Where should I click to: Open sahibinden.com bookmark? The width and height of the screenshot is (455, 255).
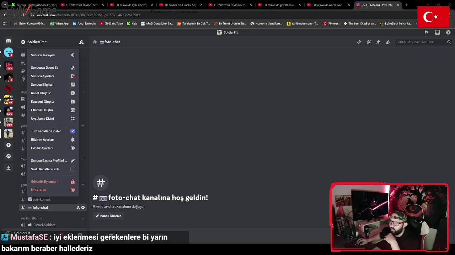click(x=303, y=23)
